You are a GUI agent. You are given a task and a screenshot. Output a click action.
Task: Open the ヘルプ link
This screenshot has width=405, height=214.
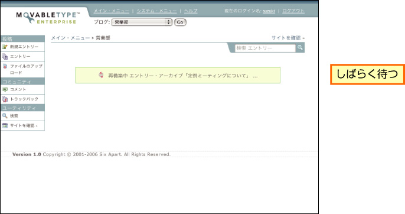(191, 11)
